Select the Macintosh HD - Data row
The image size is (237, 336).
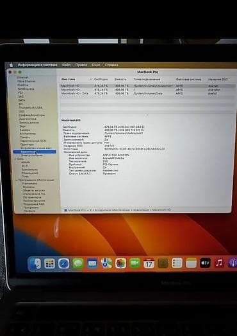click(147, 93)
